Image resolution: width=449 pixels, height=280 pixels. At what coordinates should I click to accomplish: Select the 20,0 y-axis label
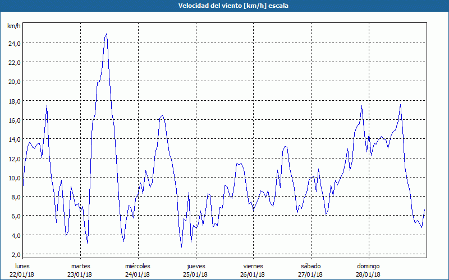(x=15, y=81)
